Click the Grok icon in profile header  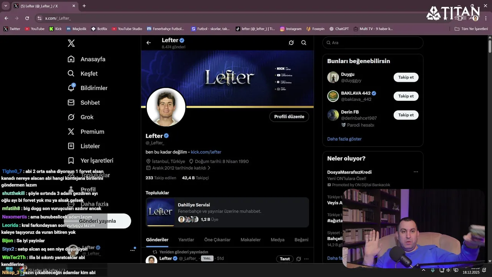point(291,43)
